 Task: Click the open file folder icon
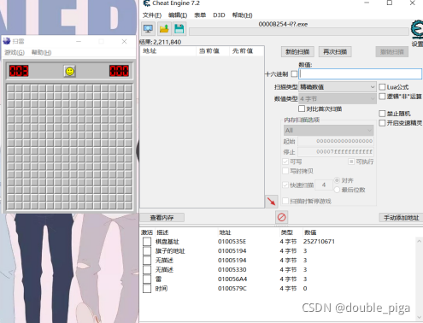pos(164,29)
